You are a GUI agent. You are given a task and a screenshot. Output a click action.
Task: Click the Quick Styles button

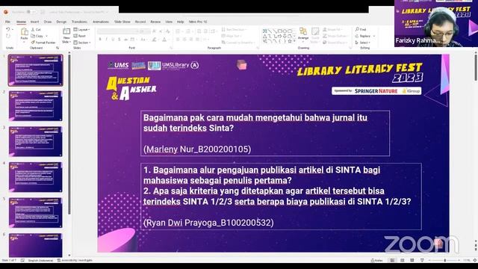coord(315,35)
